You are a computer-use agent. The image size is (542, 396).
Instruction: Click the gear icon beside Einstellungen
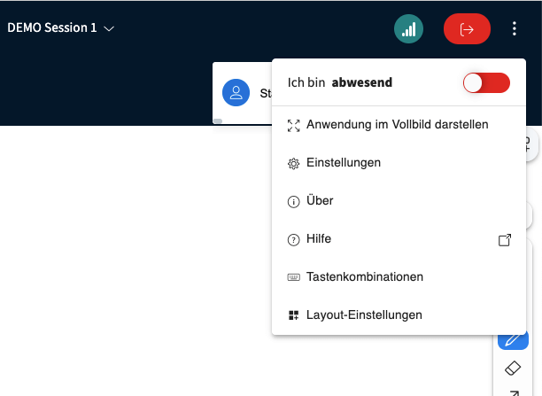(294, 164)
